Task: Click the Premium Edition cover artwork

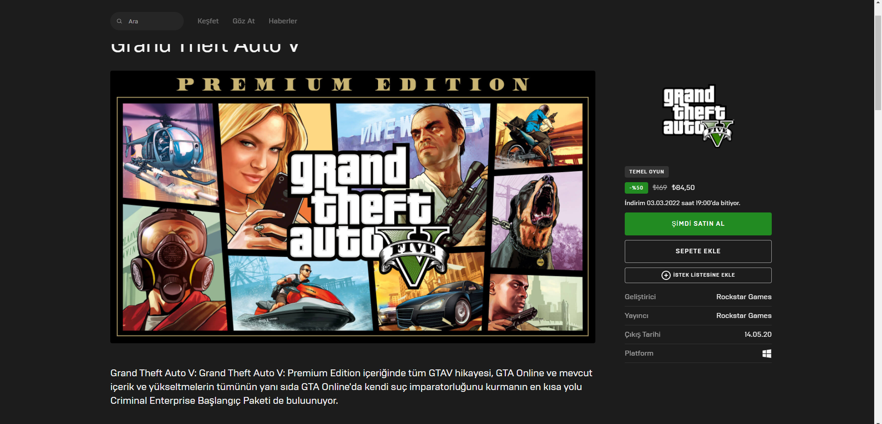Action: [353, 207]
